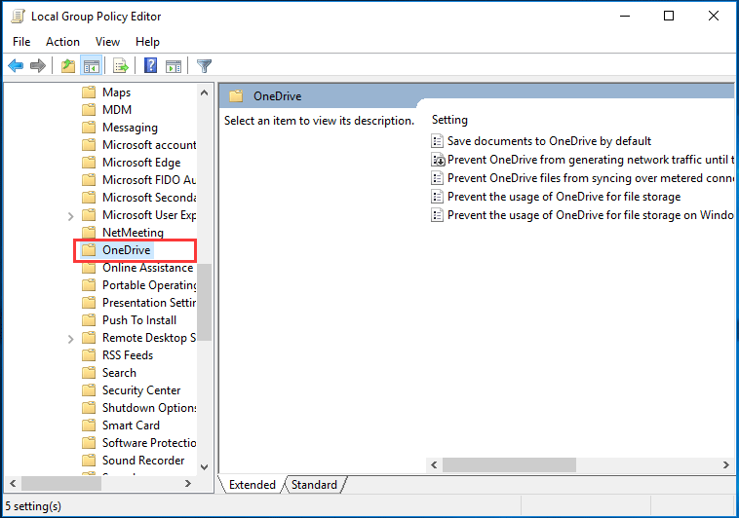Click settings list scroll left arrow
This screenshot has width=739, height=518.
tap(434, 465)
